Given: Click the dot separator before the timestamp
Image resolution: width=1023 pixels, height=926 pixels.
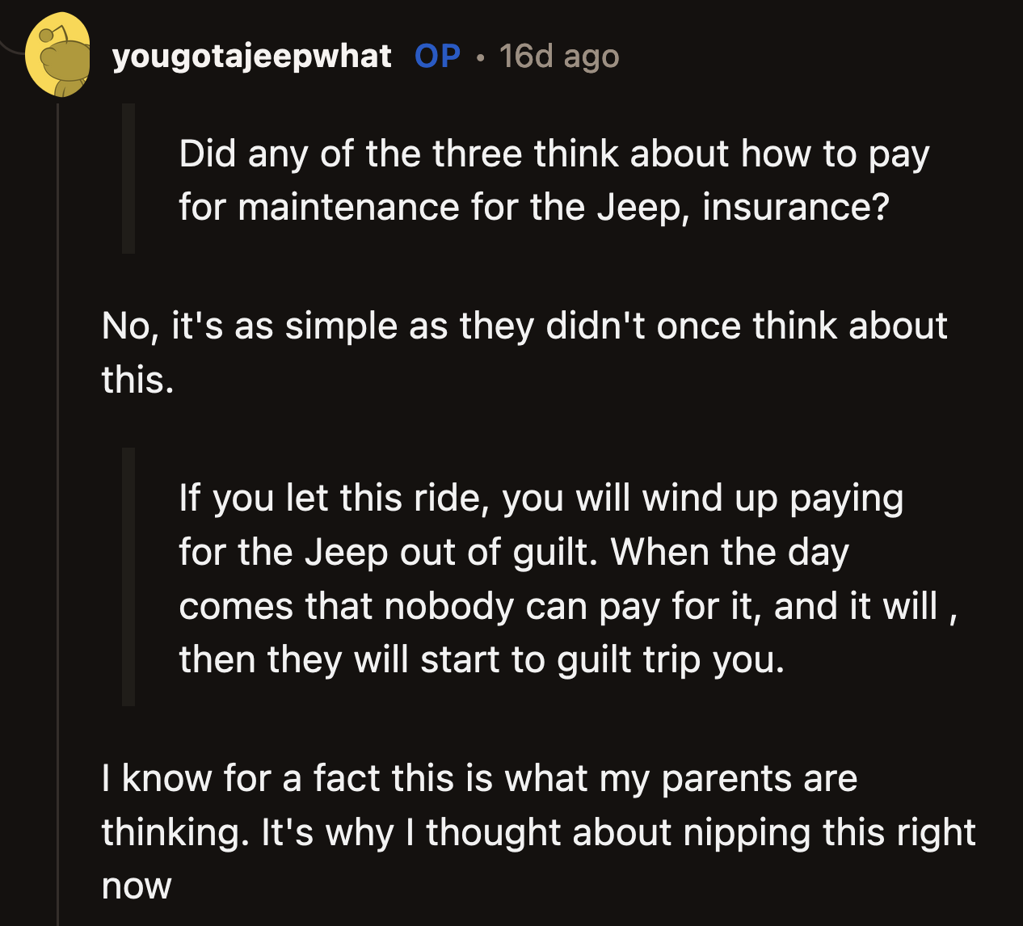Looking at the screenshot, I should tap(481, 58).
